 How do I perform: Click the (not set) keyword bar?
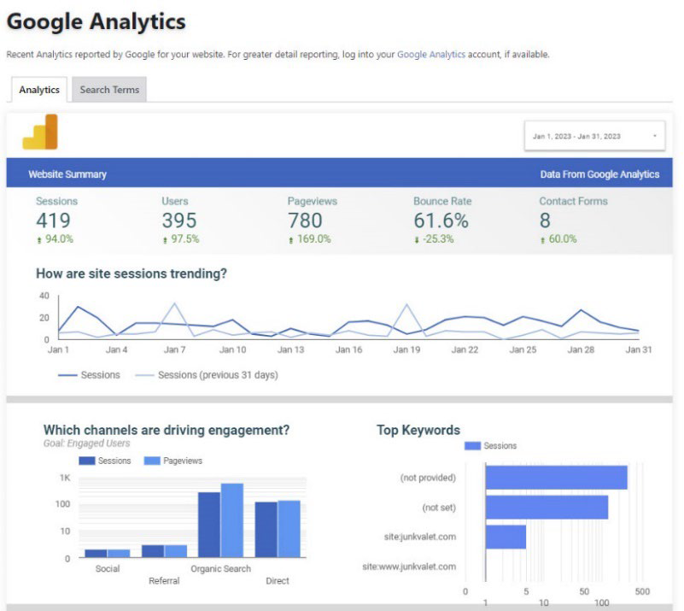point(547,507)
